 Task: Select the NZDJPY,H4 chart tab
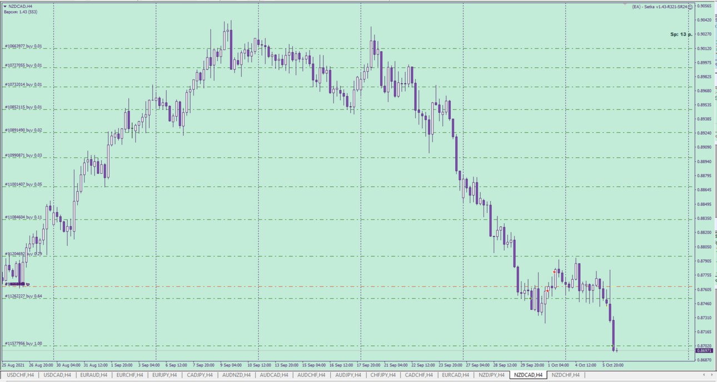click(492, 375)
